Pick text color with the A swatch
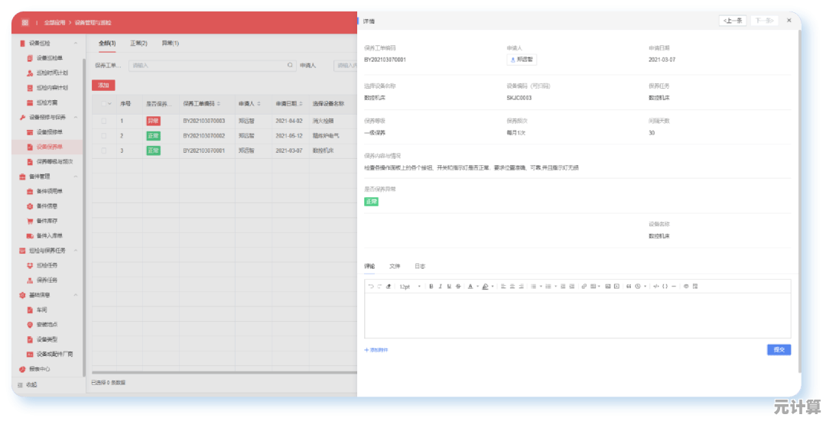This screenshot has height=421, width=826. 470,287
